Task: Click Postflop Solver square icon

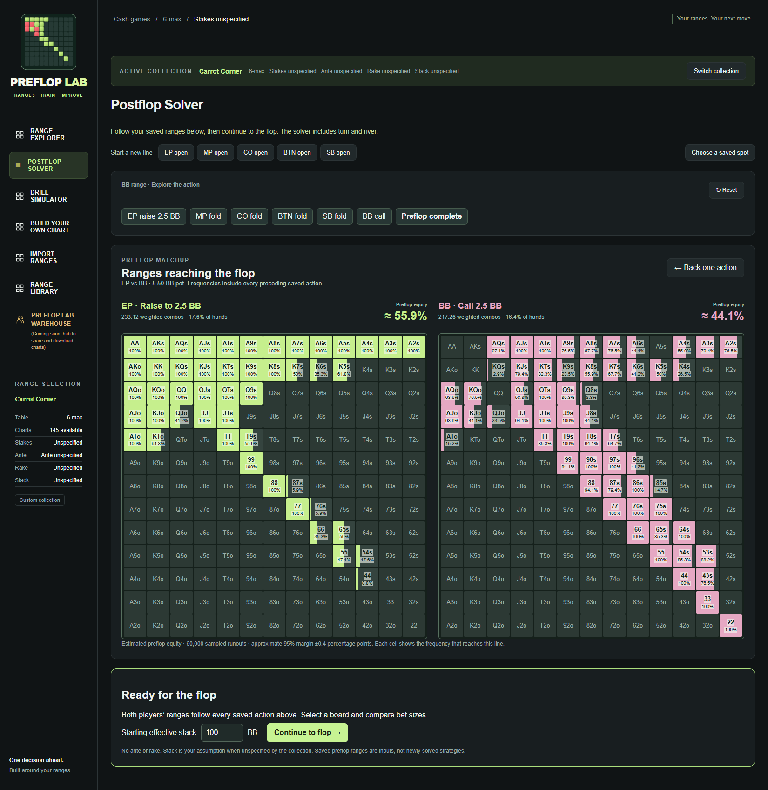Action: pos(18,165)
